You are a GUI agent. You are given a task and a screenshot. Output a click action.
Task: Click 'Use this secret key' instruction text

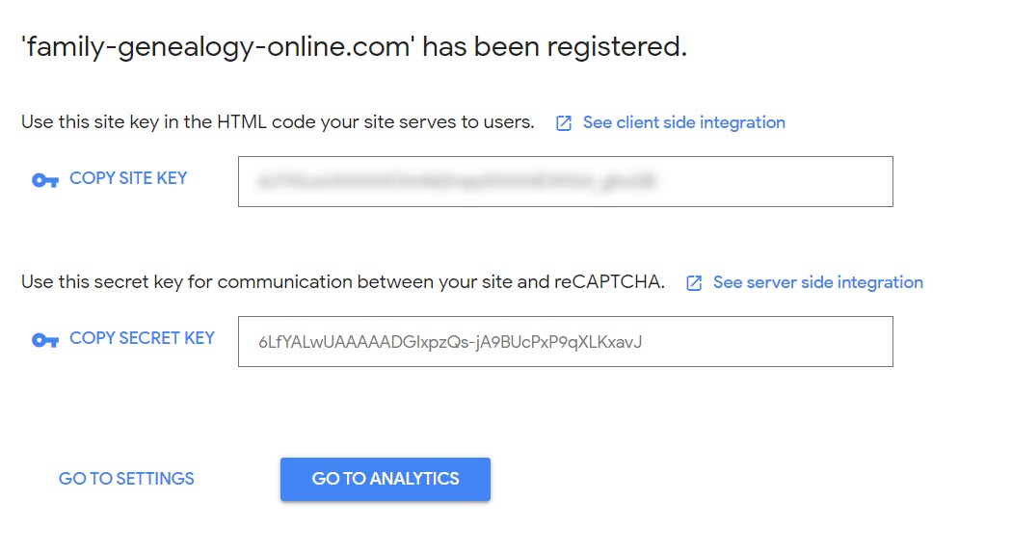pos(343,282)
